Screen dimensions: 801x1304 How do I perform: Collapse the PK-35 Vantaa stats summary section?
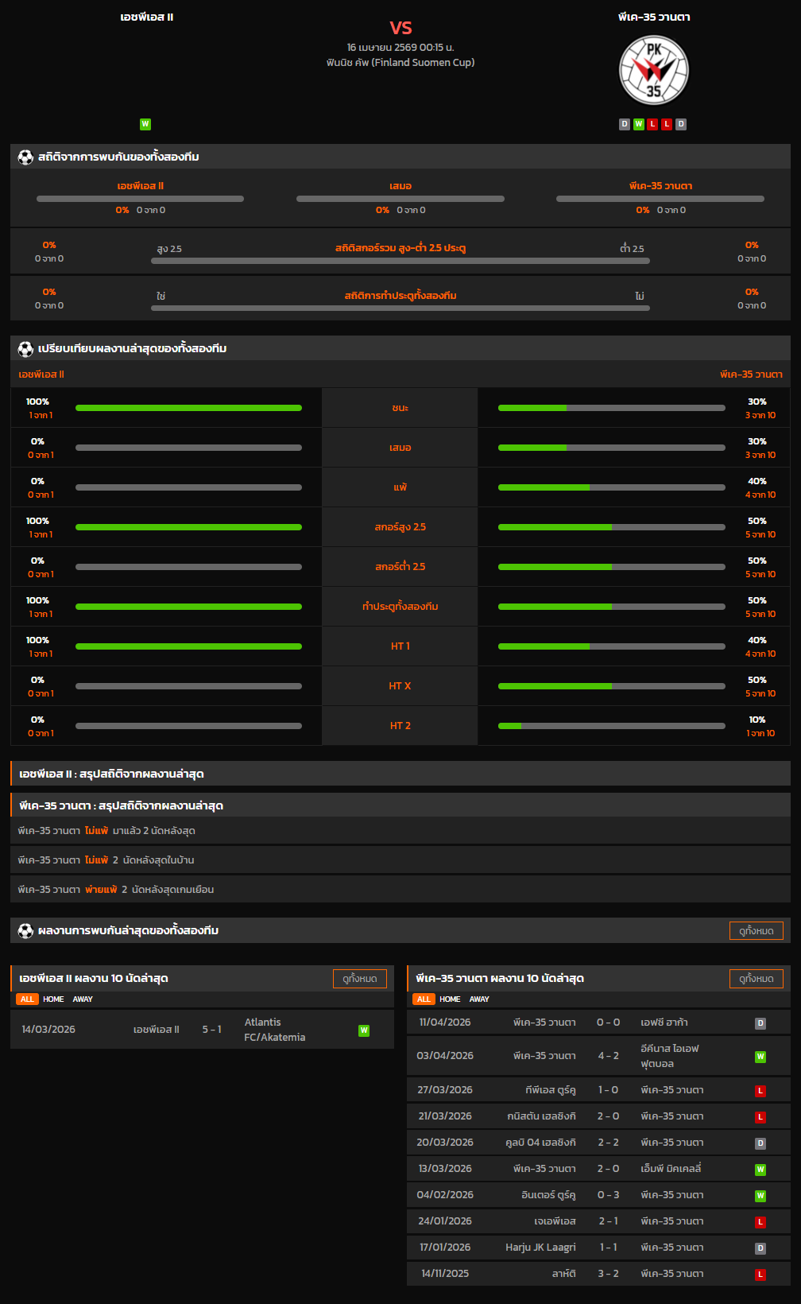[400, 805]
